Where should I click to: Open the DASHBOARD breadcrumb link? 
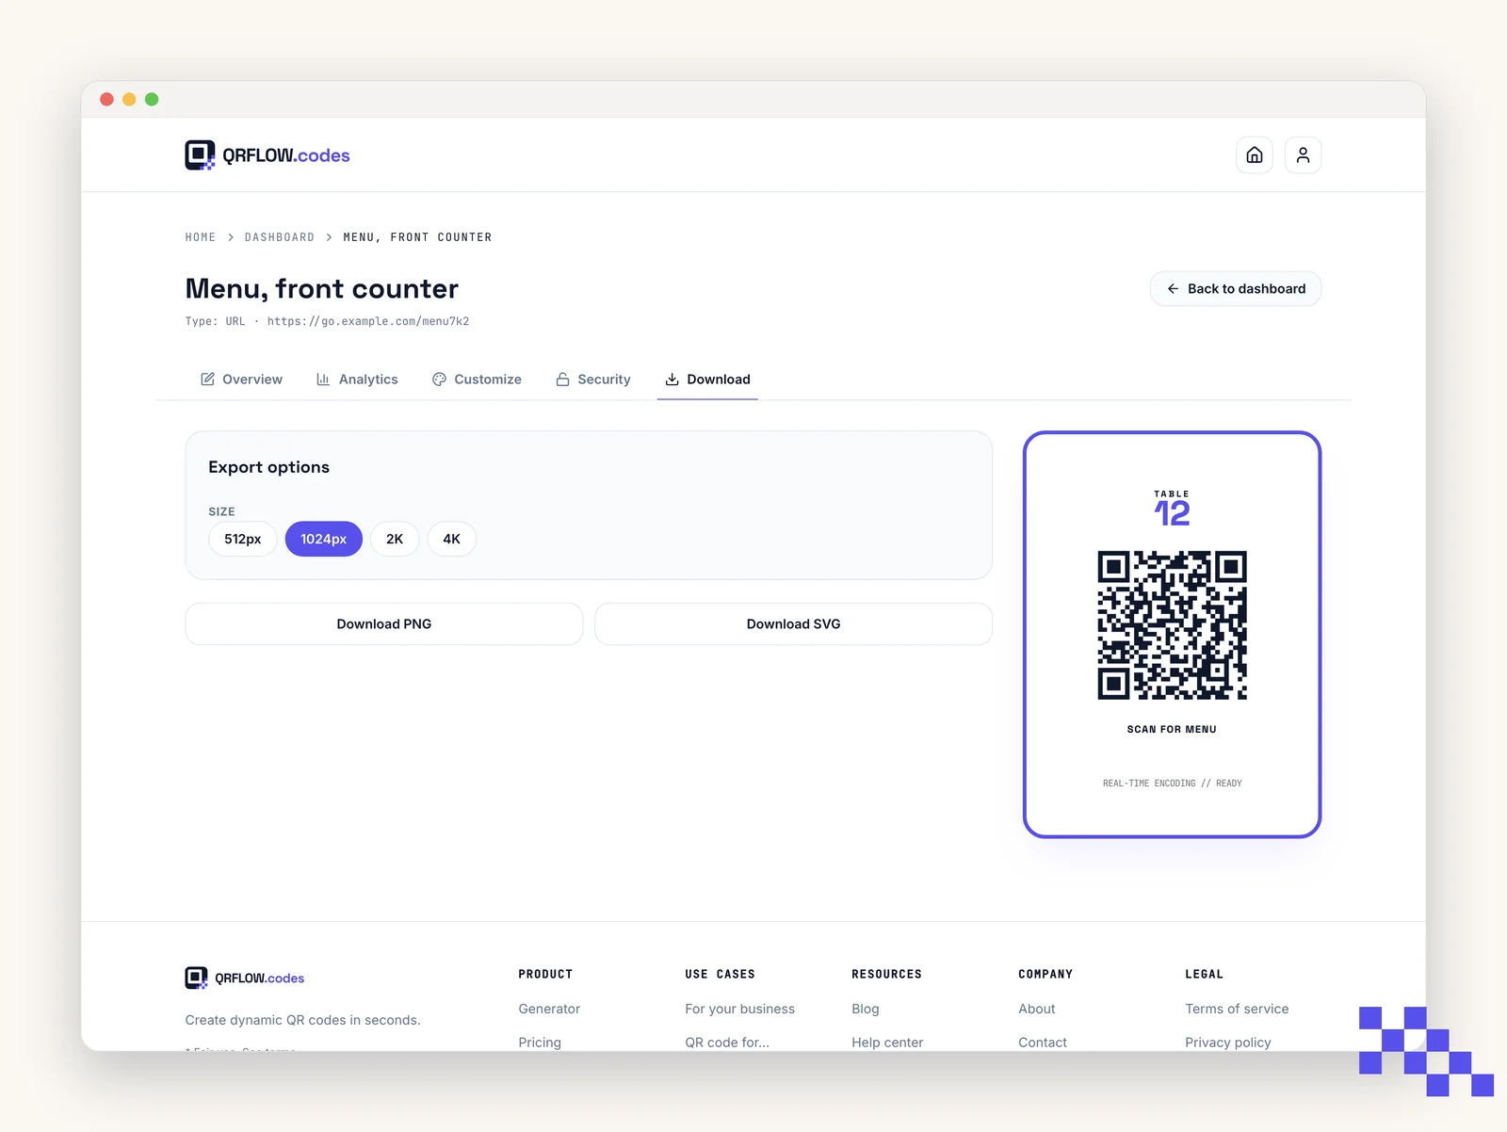pyautogui.click(x=280, y=237)
